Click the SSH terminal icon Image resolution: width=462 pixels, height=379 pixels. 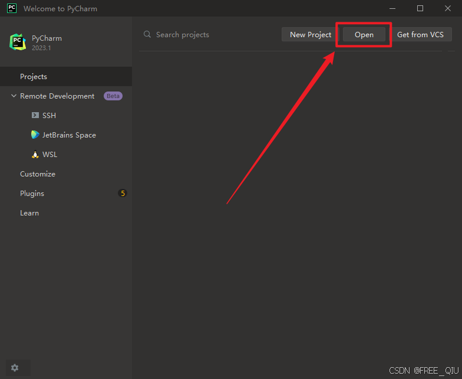[35, 115]
